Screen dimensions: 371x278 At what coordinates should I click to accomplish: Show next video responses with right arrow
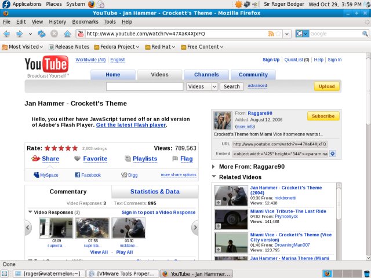[195, 228]
